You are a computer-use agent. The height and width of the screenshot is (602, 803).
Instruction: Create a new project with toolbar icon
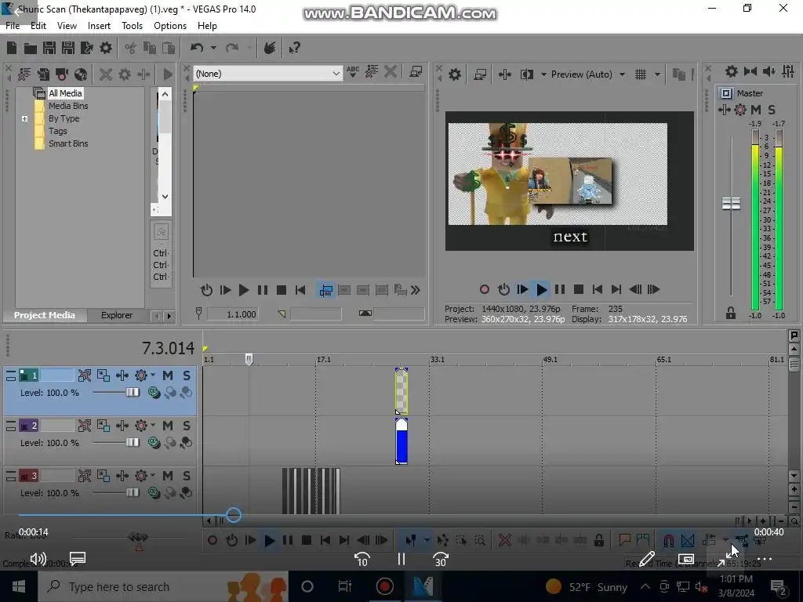(12, 48)
